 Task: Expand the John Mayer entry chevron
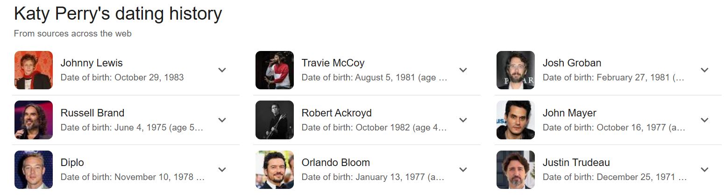tap(704, 120)
